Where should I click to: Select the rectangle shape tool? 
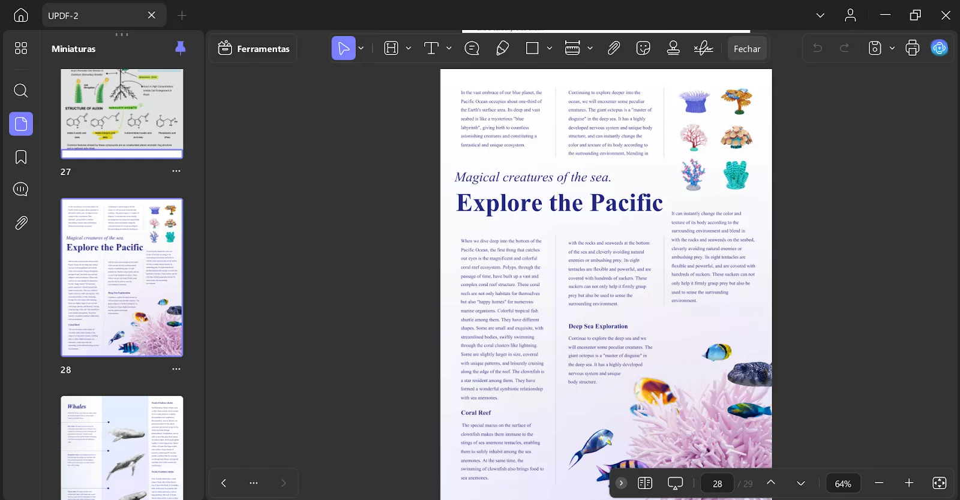pos(532,49)
